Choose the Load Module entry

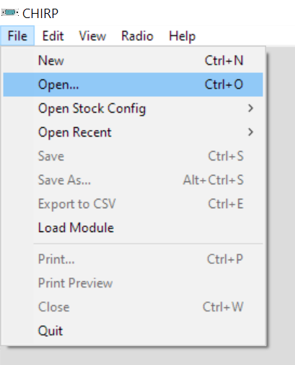(133, 228)
